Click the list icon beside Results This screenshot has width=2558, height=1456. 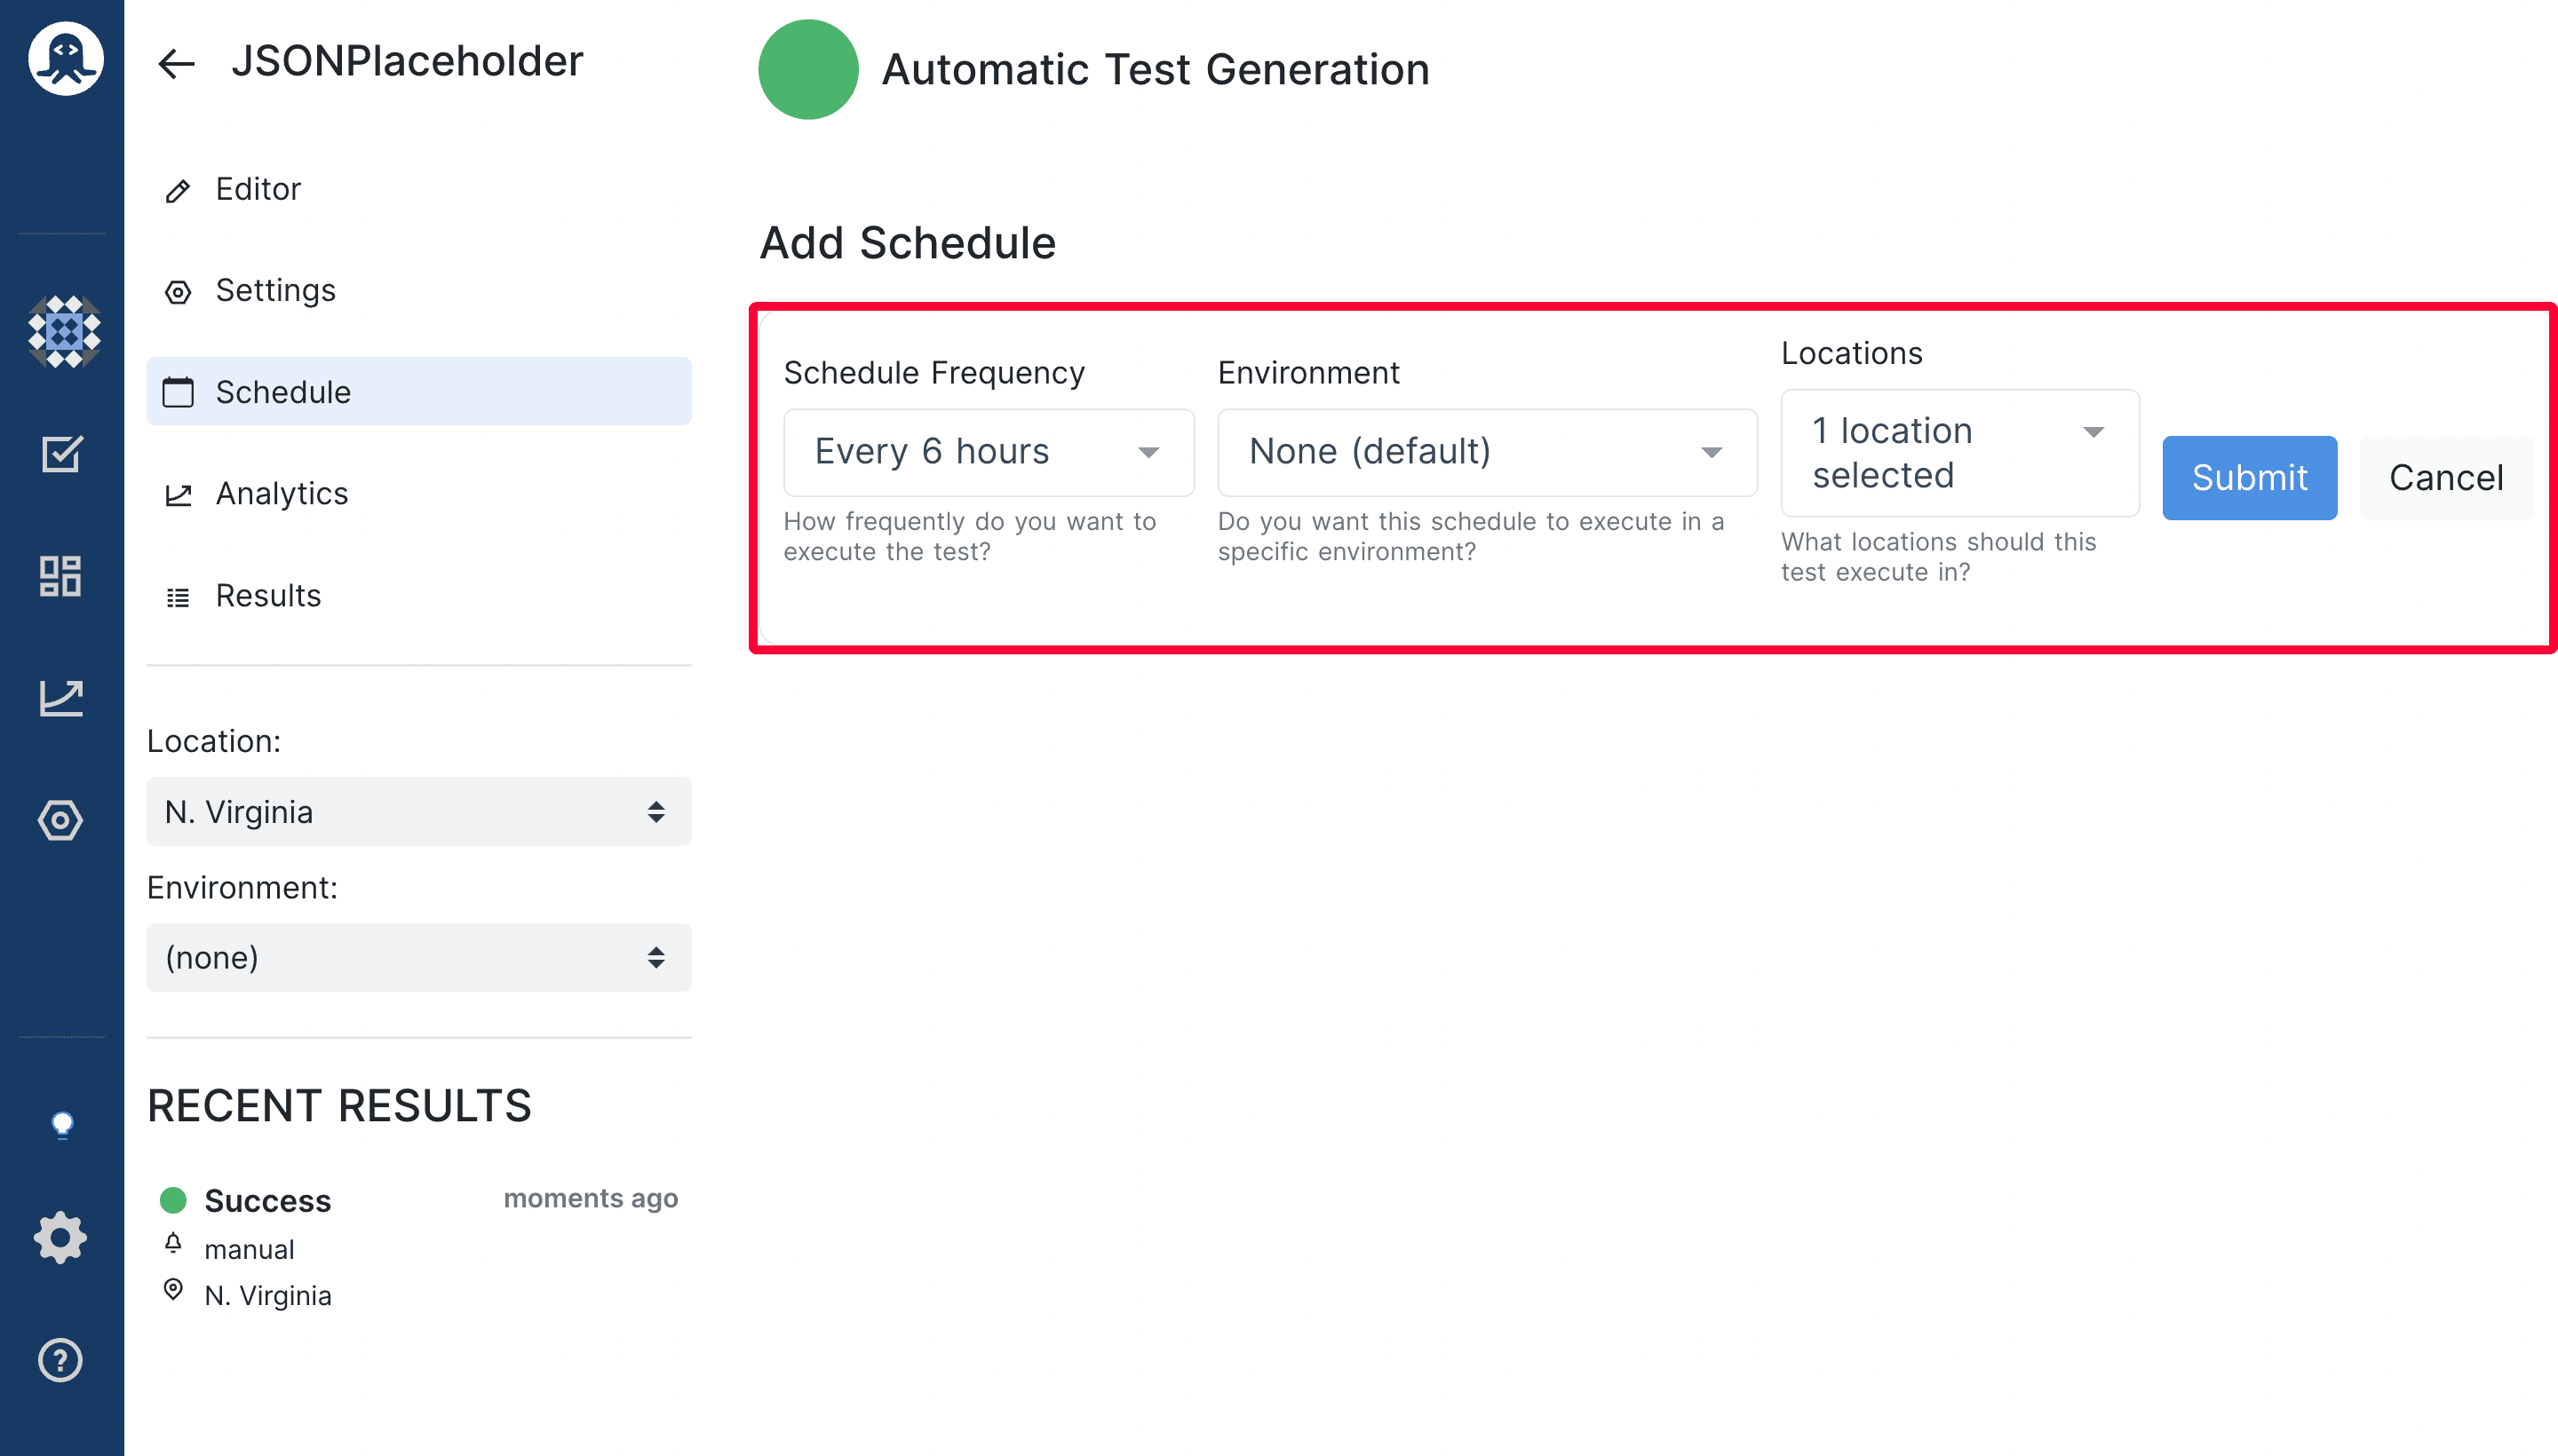178,597
